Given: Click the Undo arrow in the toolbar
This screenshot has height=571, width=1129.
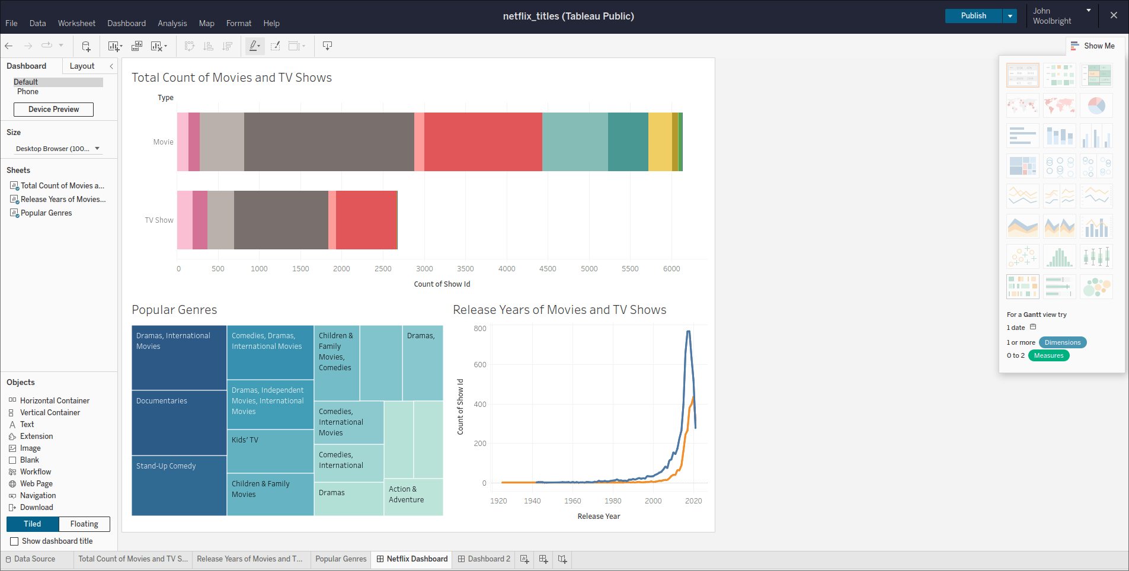Looking at the screenshot, I should [x=8, y=46].
